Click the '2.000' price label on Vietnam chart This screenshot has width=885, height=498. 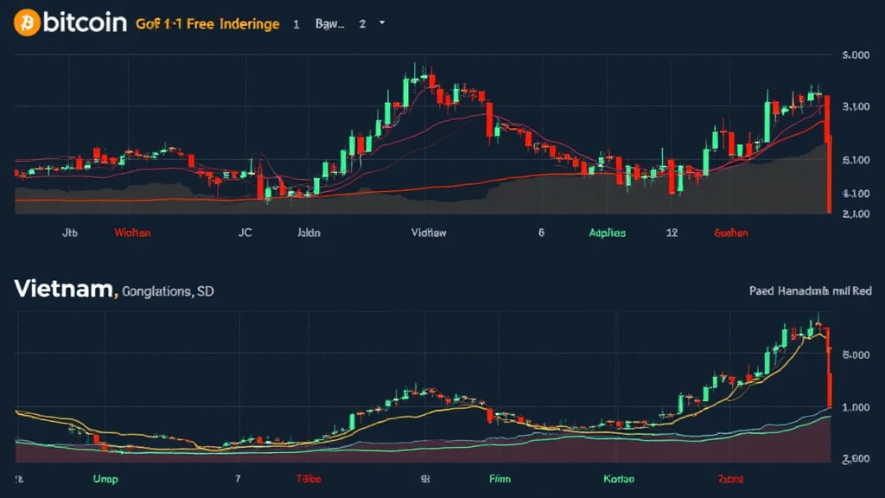(856, 459)
